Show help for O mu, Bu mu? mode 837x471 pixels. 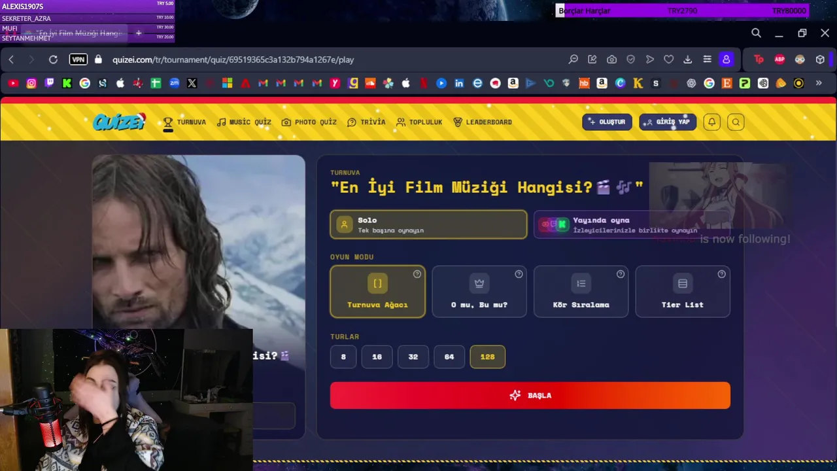pyautogui.click(x=519, y=274)
